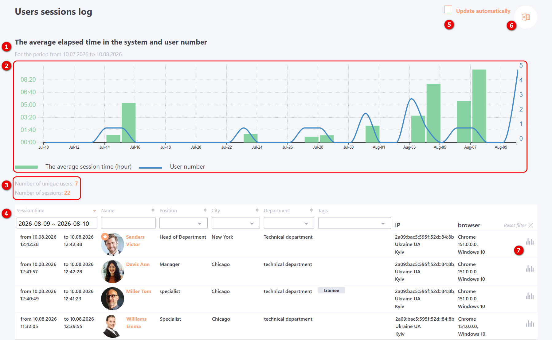Expand the City filter dropdown
Screen dimensions: 552x340
pos(236,223)
